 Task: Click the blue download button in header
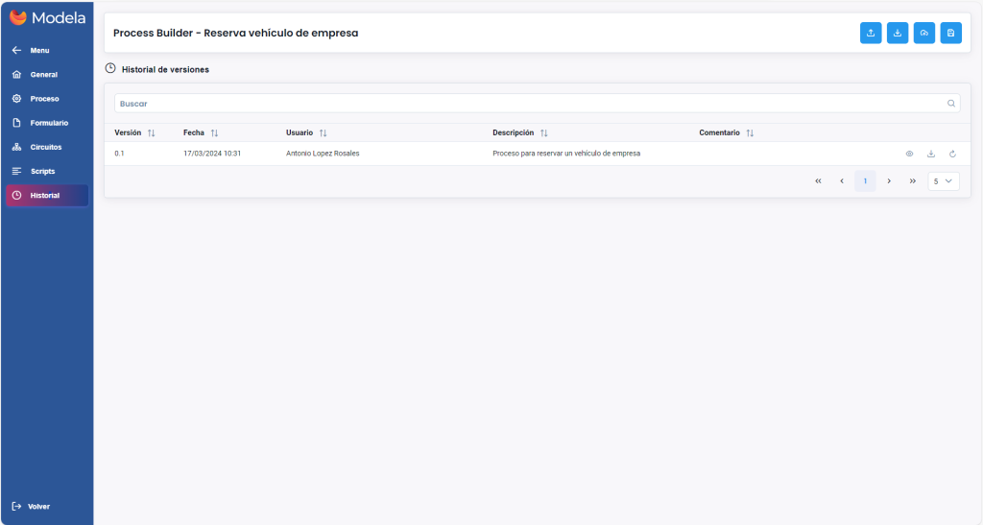pos(897,33)
